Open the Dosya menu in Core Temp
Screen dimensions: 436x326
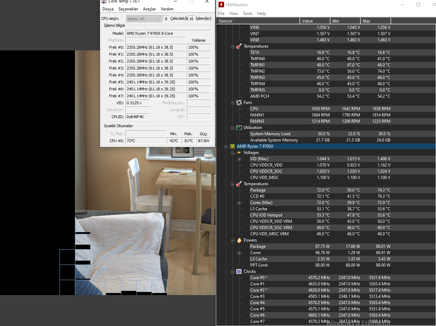[x=108, y=9]
